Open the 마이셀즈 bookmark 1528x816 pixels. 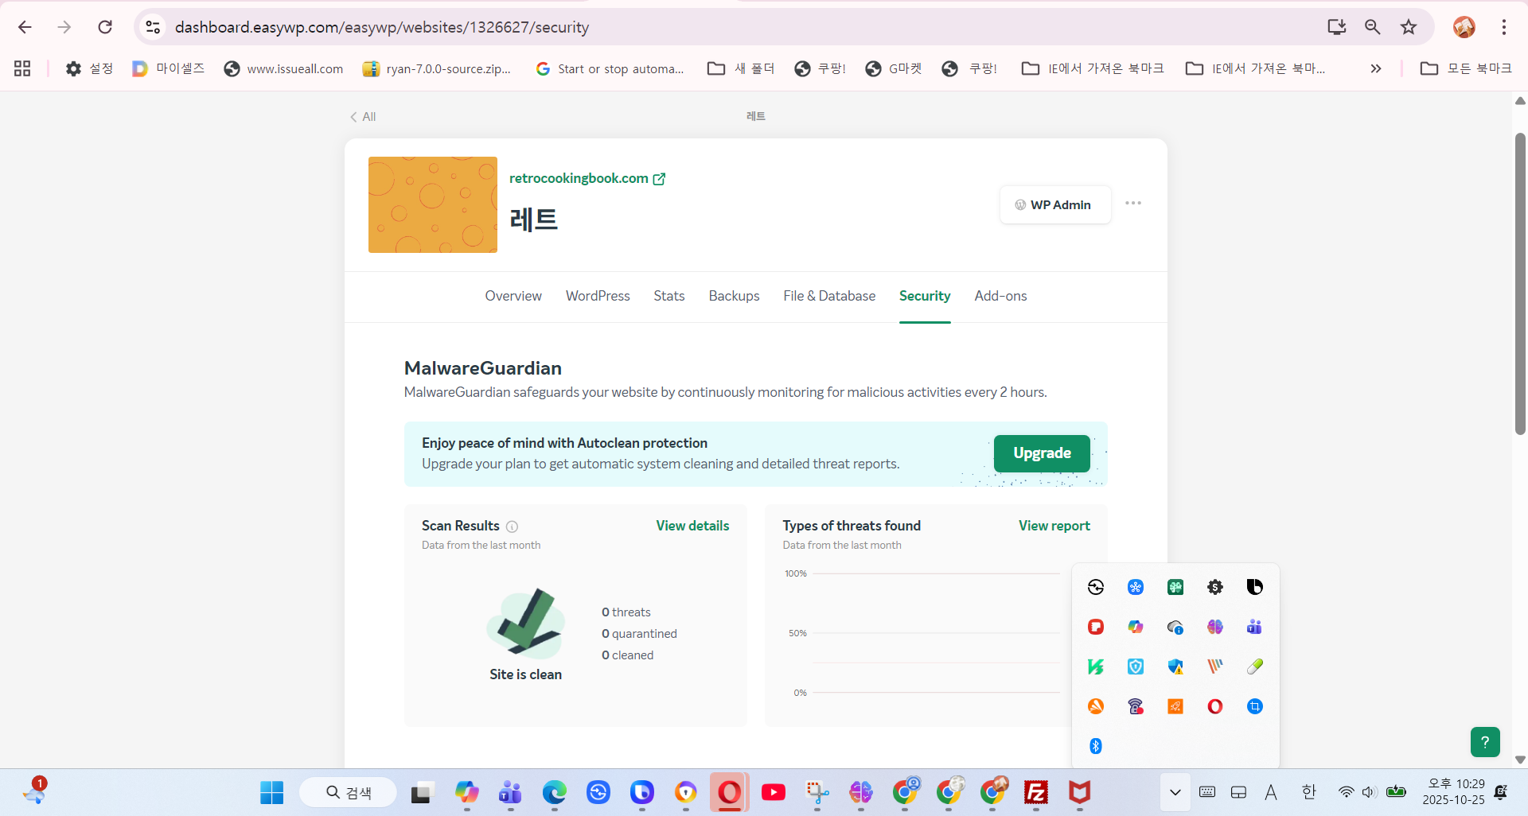coord(169,68)
